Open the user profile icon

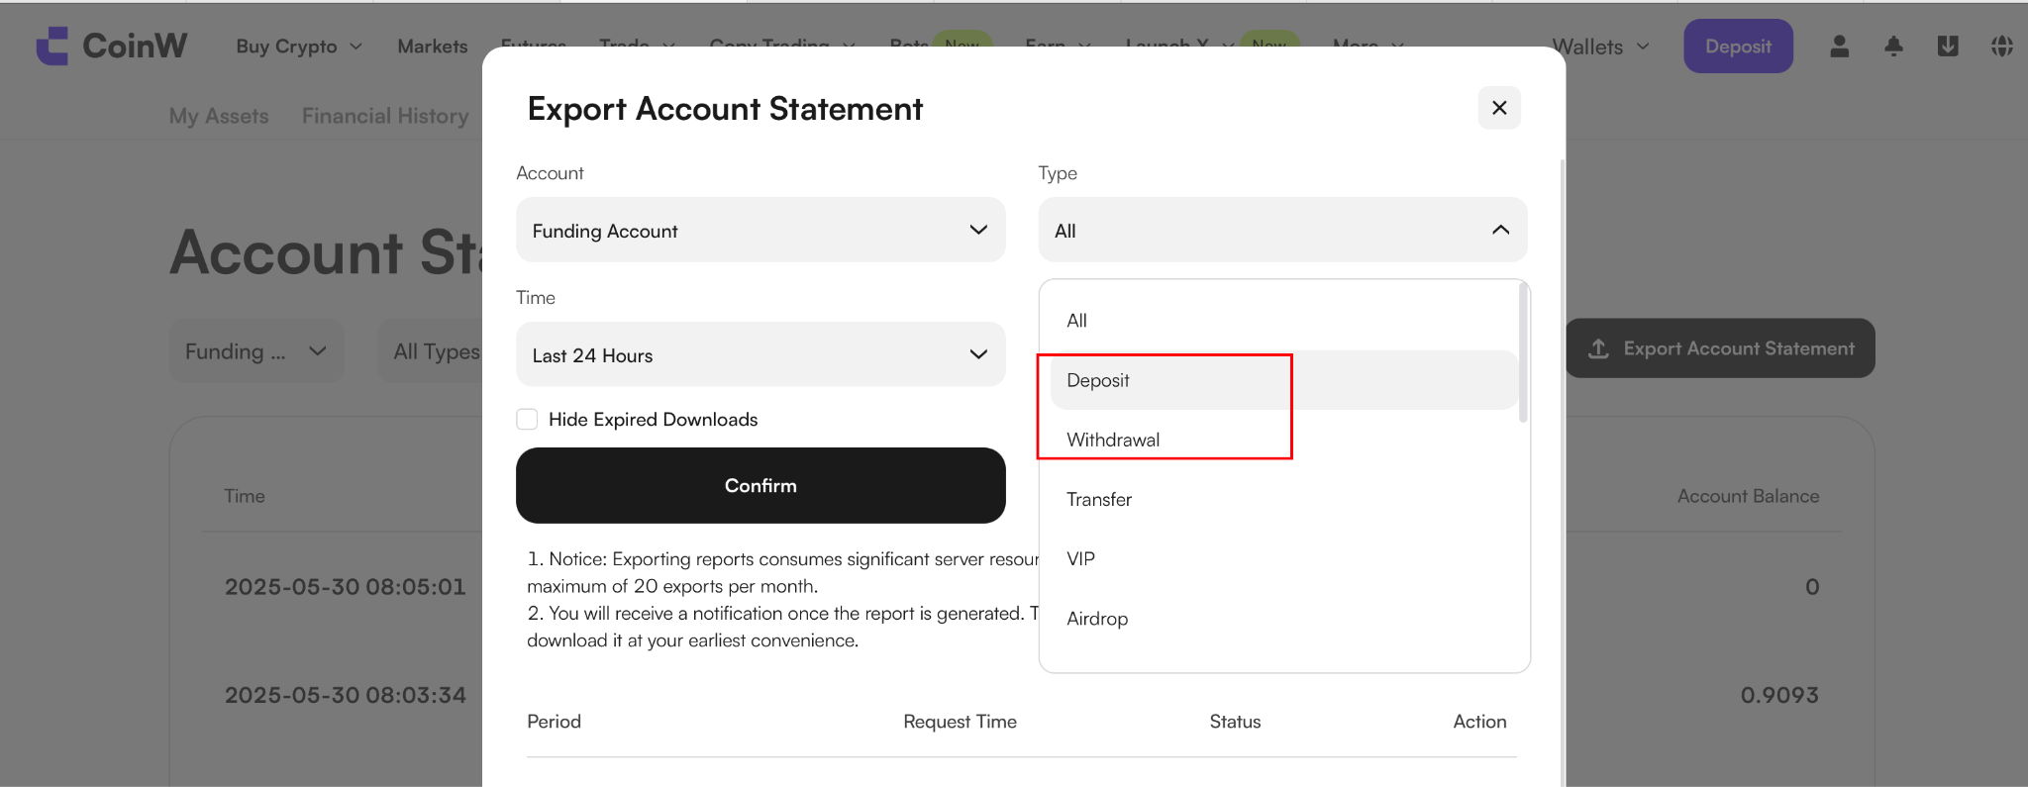point(1839,47)
